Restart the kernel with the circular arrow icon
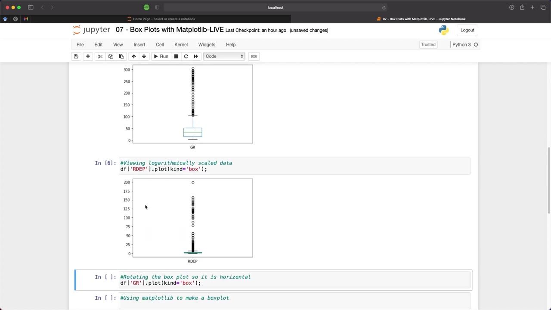The width and height of the screenshot is (551, 310). [x=186, y=56]
